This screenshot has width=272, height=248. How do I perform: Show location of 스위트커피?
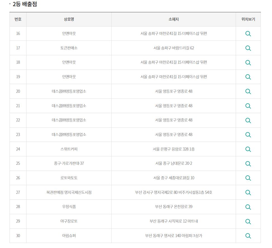coord(248,149)
